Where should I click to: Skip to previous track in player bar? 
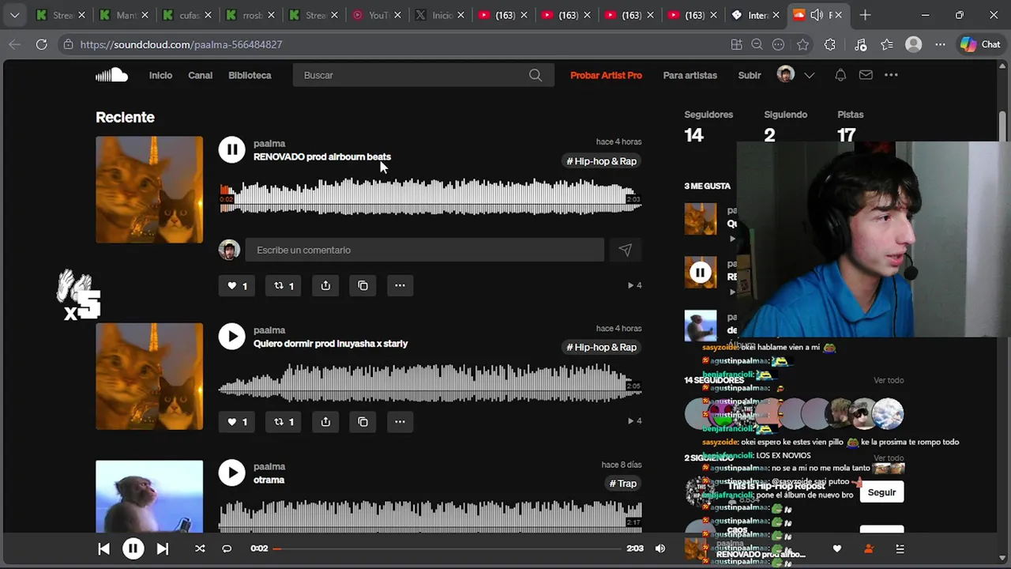pyautogui.click(x=103, y=548)
